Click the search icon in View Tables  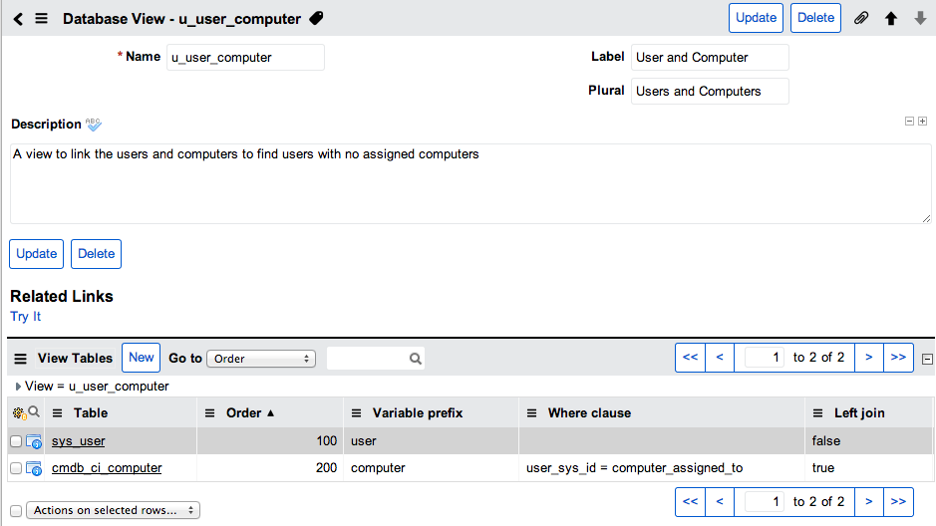tap(416, 359)
